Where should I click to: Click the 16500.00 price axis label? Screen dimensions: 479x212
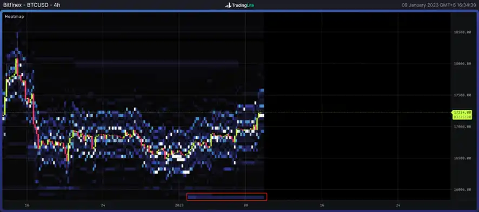coord(462,158)
